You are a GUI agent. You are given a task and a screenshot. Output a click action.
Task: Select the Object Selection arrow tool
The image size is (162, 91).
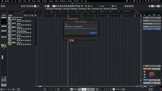pos(54,6)
